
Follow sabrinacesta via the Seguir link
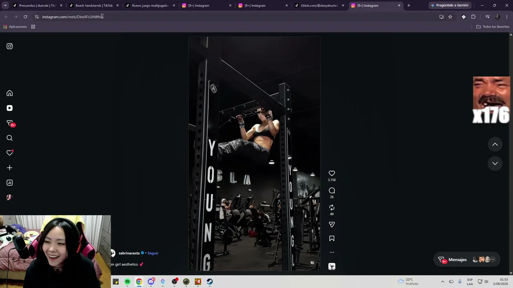point(153,253)
